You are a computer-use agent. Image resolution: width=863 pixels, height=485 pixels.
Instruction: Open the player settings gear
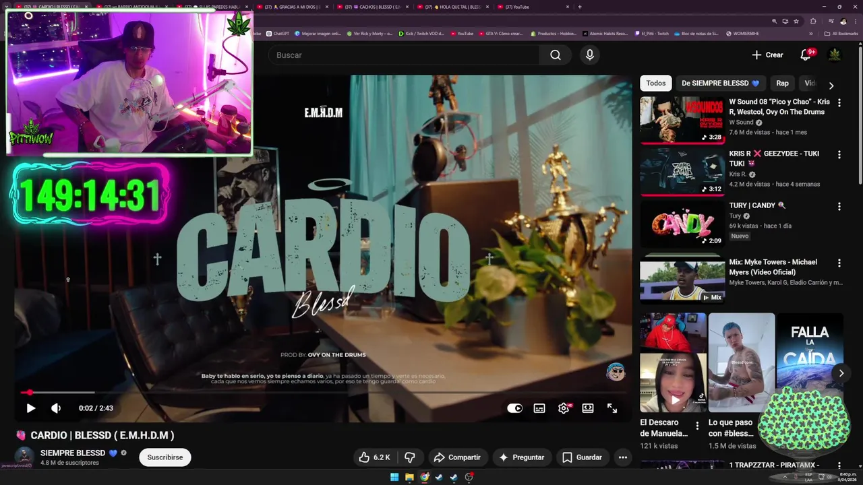564,408
